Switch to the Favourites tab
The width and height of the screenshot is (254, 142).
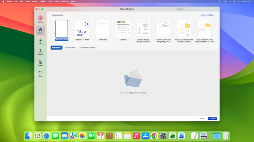tap(70, 48)
